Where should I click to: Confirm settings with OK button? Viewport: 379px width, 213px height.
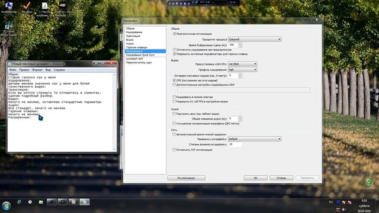(256, 178)
